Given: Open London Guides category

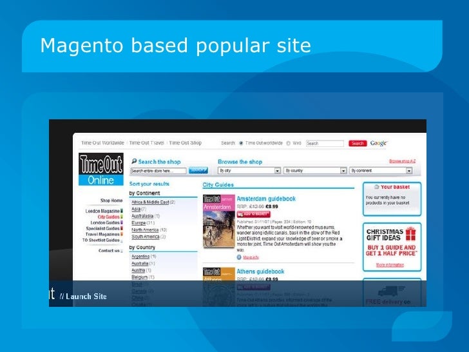Looking at the screenshot, I should tap(105, 222).
